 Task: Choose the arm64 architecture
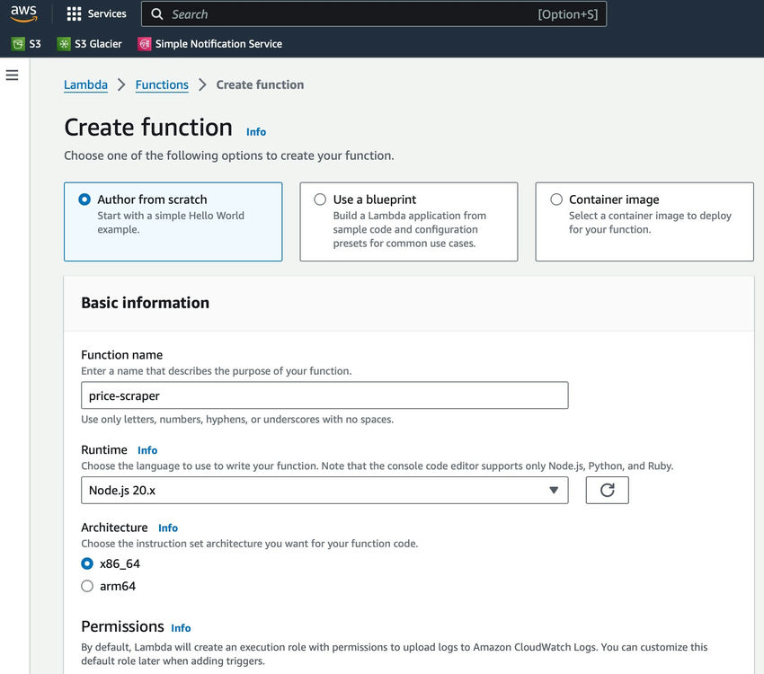(x=87, y=585)
